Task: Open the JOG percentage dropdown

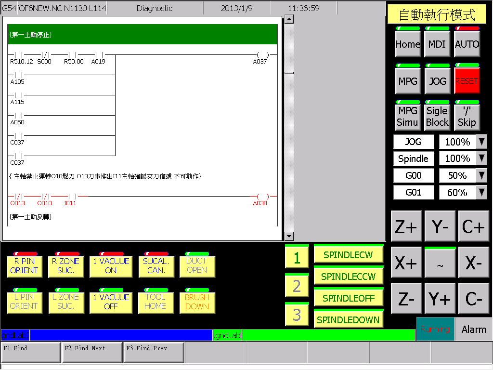Action: pos(481,142)
